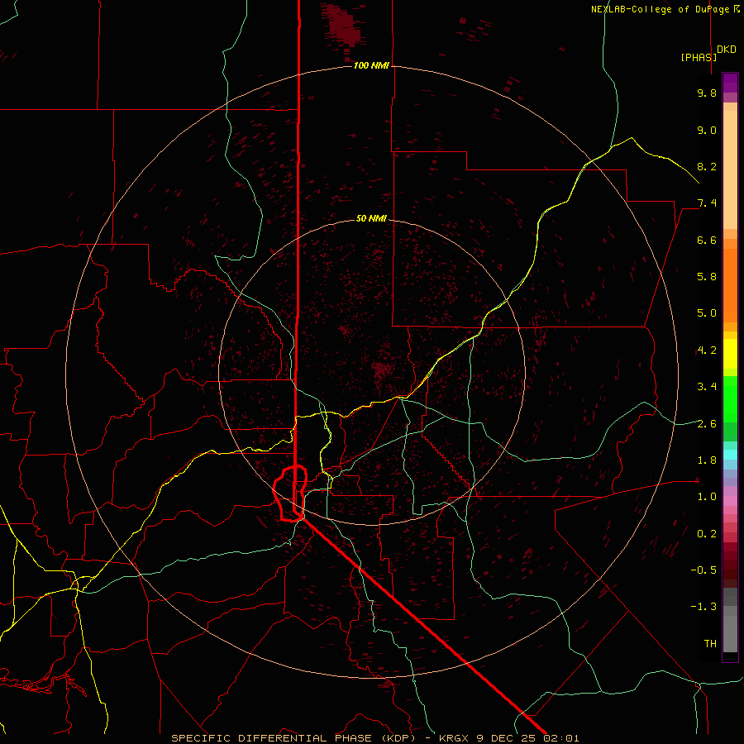
Task: Click the 5.0 value on the color scale
Action: pos(707,313)
